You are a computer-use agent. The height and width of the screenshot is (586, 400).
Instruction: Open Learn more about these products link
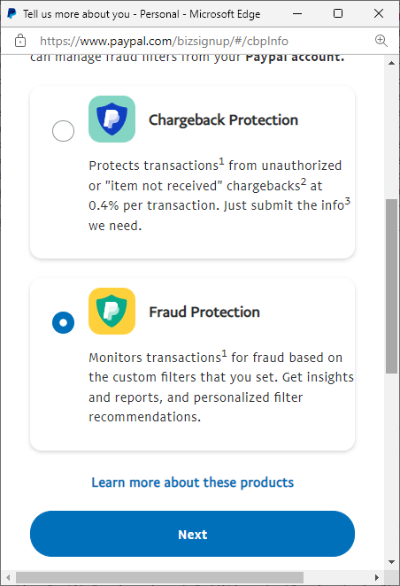click(x=193, y=482)
